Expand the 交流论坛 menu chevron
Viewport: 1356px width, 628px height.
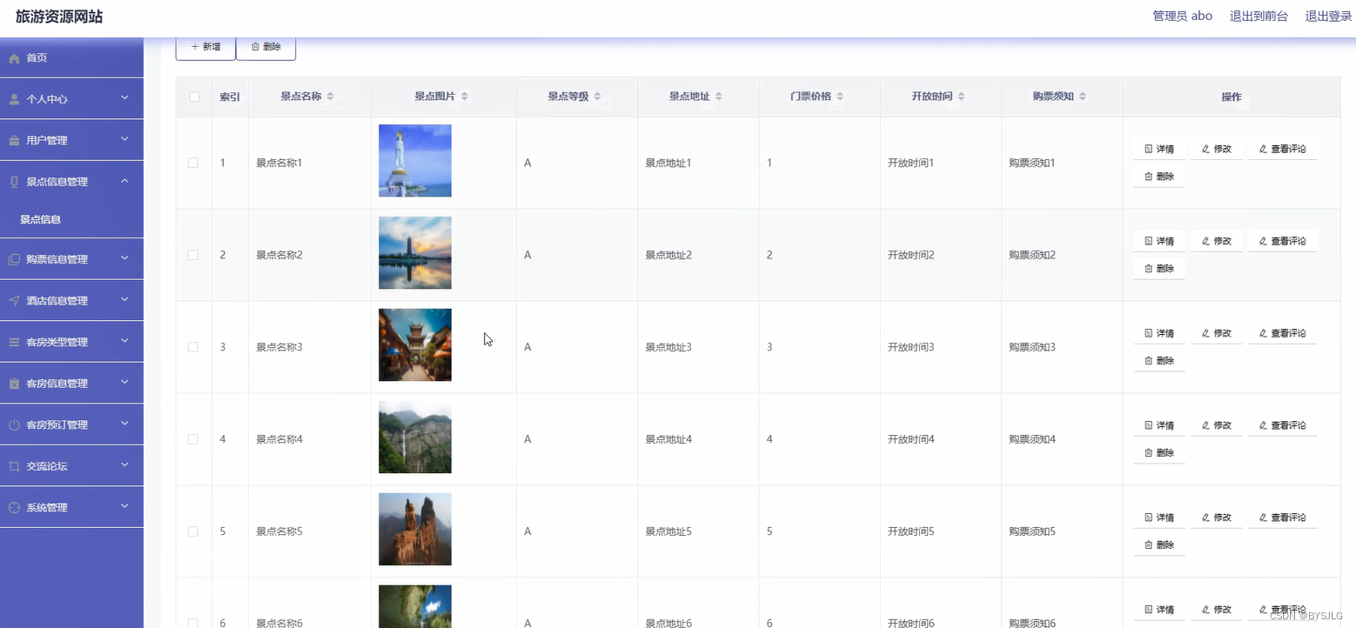[x=124, y=465]
